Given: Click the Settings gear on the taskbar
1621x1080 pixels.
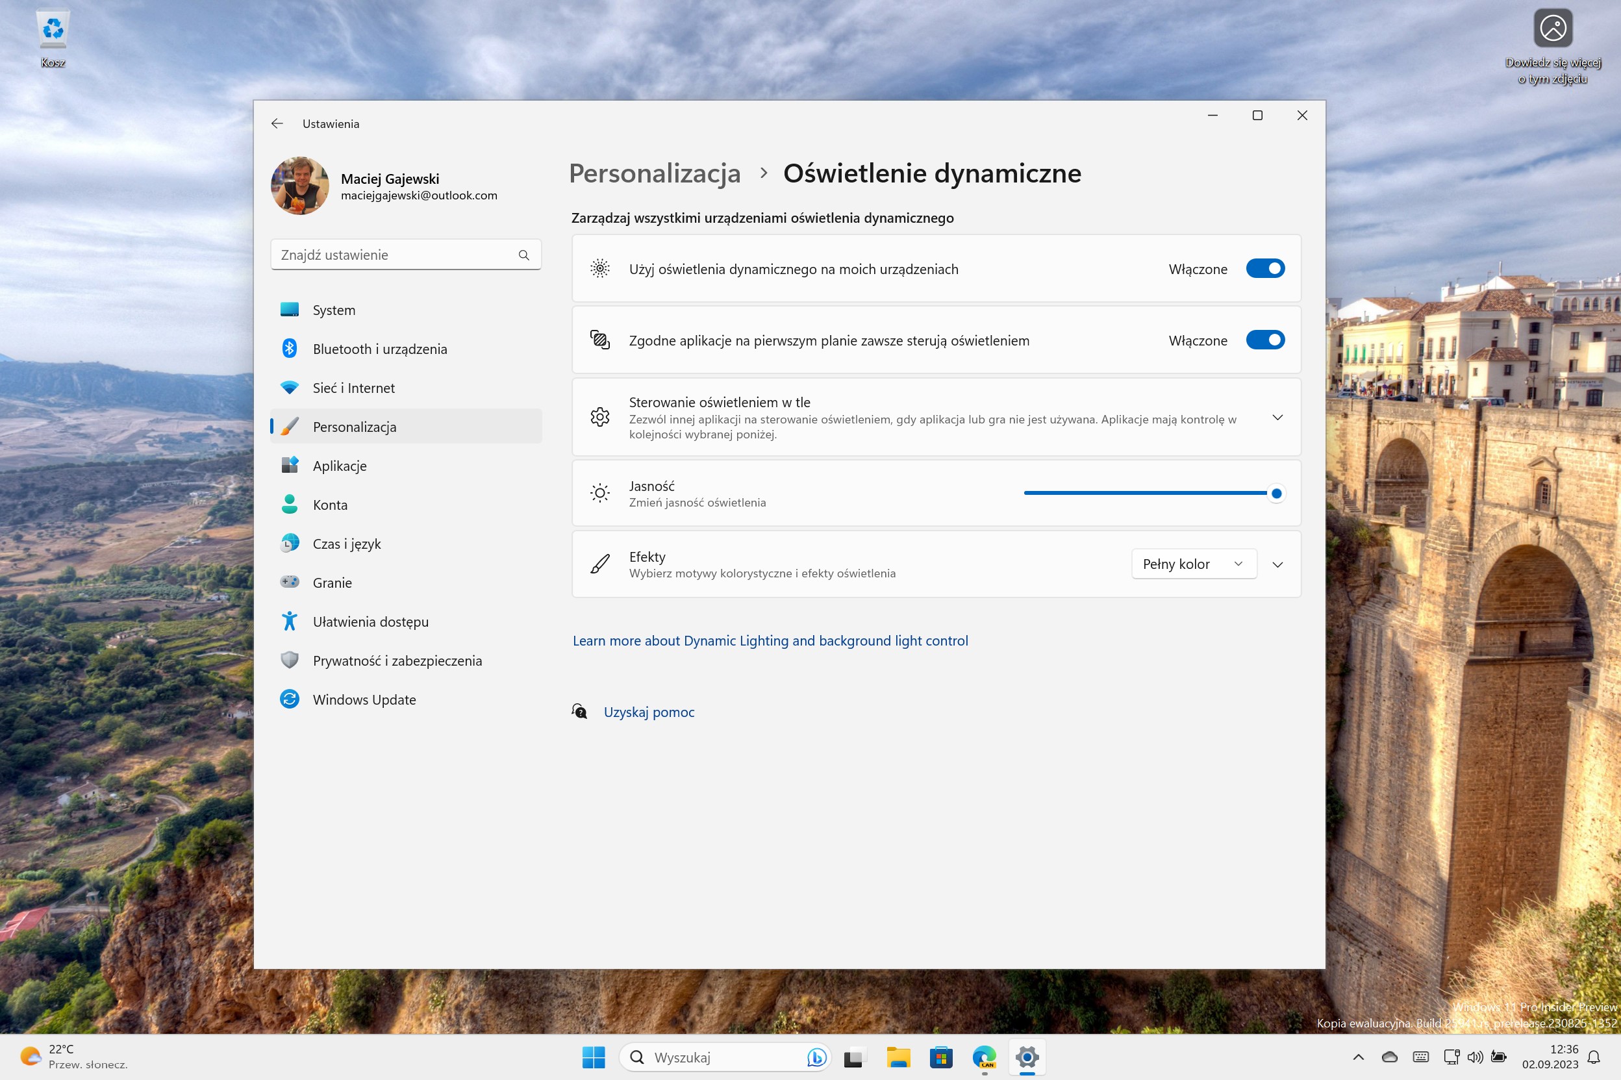Looking at the screenshot, I should coord(1027,1057).
